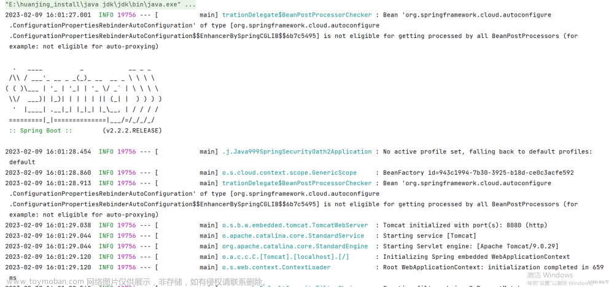Select the Starting service [Tomcat] message
The height and width of the screenshot is (287, 614).
[429, 236]
